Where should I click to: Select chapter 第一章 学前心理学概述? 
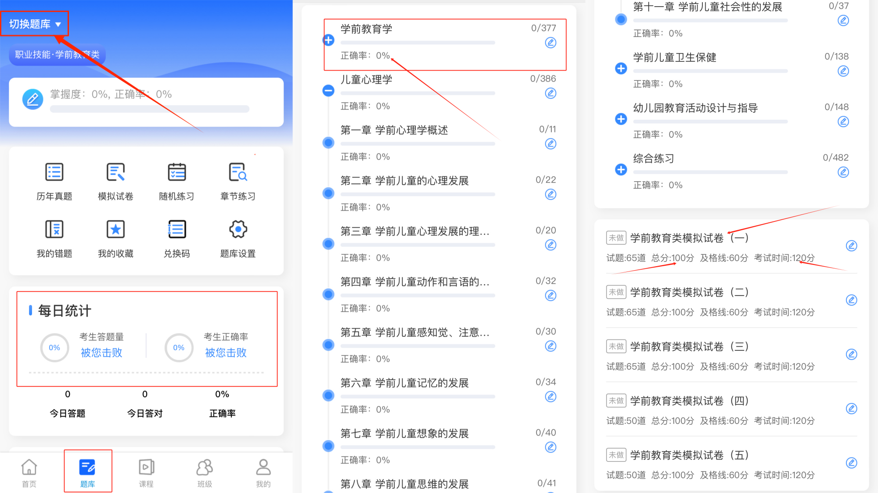coord(394,130)
